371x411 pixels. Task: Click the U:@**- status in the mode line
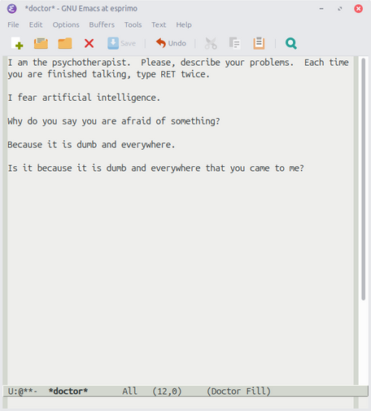23,391
